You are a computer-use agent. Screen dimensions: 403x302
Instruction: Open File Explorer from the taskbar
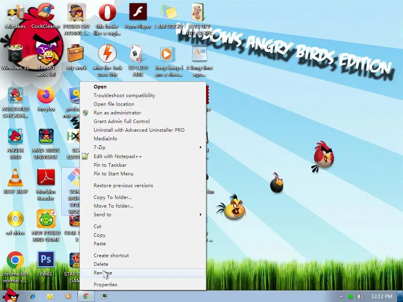tap(50, 296)
